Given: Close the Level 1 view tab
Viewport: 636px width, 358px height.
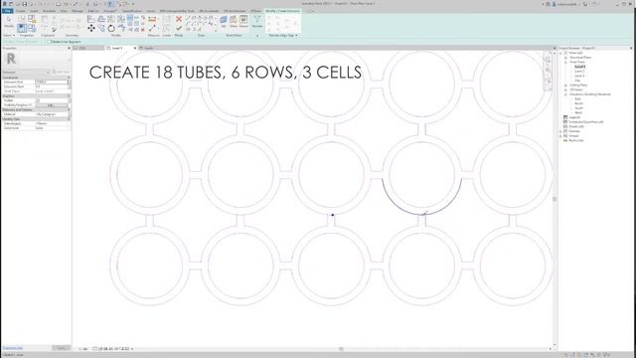Looking at the screenshot, I should pos(135,48).
